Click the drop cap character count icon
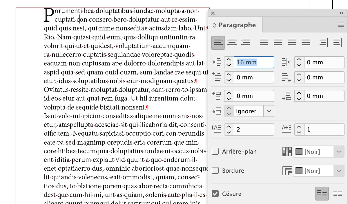Screen dimensions: 348x204 287,129
